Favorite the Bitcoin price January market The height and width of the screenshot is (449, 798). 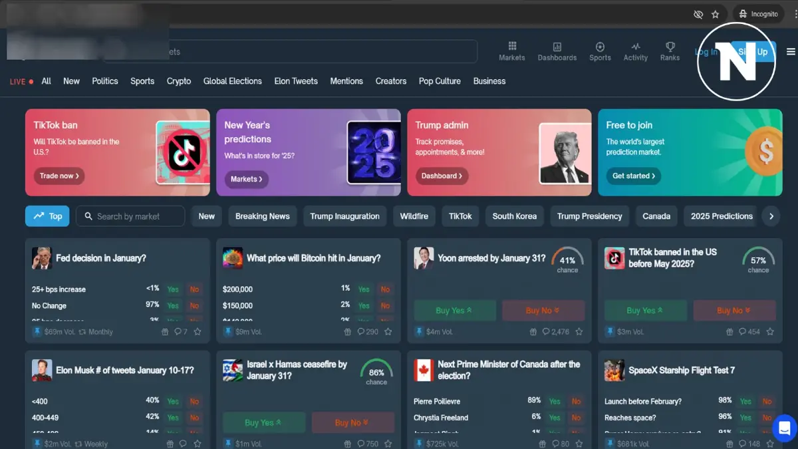[x=388, y=331]
